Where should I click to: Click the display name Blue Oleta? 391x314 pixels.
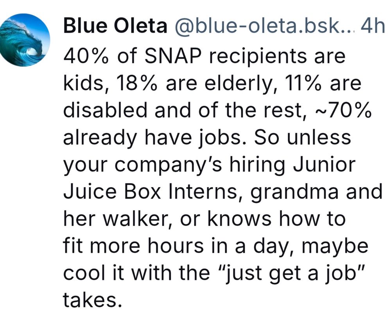pyautogui.click(x=115, y=26)
